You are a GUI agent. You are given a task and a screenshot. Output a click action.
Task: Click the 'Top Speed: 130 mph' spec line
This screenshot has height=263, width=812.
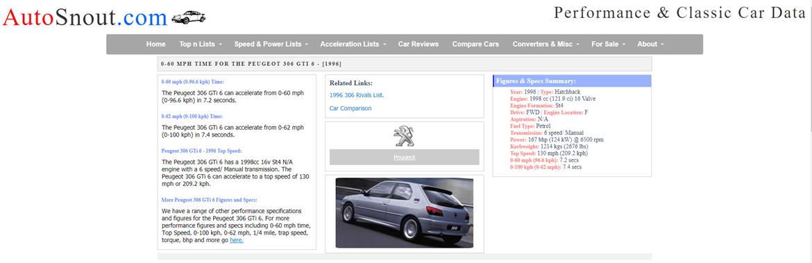(x=548, y=153)
